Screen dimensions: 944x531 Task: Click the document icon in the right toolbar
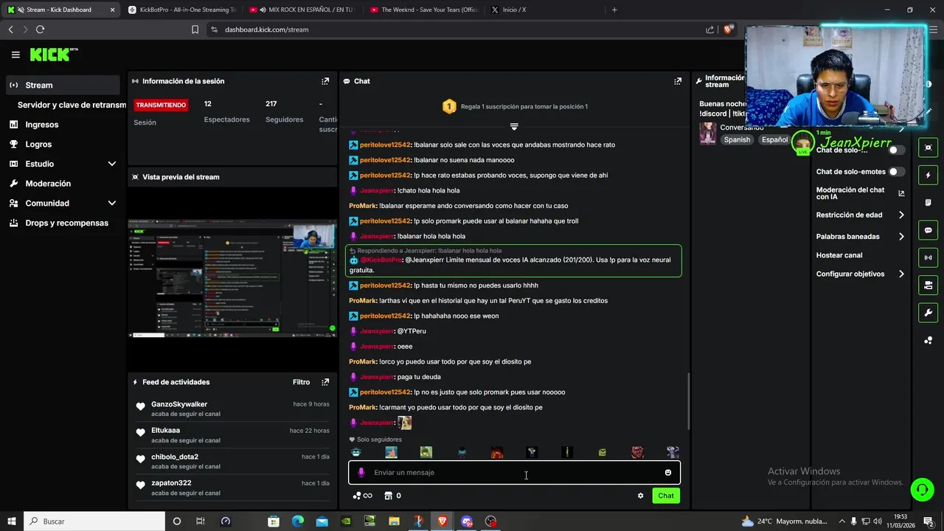pos(928,203)
